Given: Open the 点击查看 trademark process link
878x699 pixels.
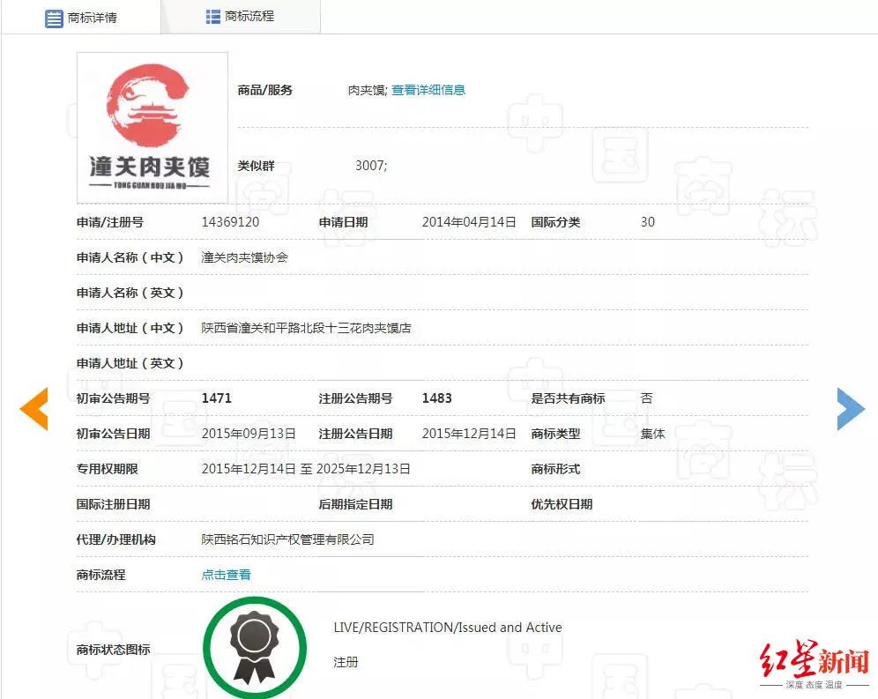Looking at the screenshot, I should point(226,575).
